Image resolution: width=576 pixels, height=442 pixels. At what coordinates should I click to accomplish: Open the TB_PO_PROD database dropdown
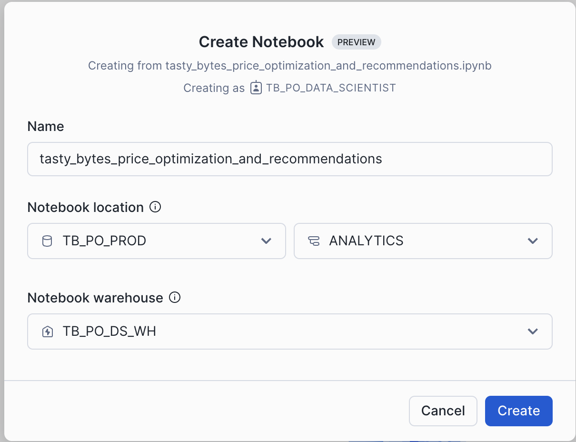click(266, 241)
